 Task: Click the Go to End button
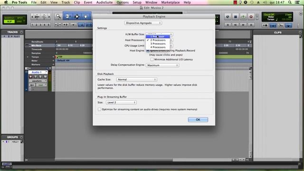[251, 25]
